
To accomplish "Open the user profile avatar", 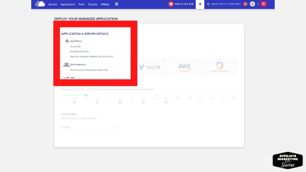I will [252, 4].
